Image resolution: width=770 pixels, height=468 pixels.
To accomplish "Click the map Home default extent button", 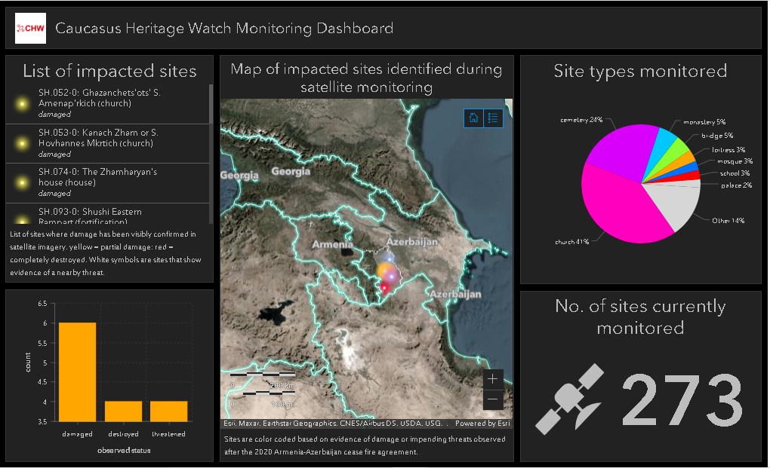I will coord(473,118).
